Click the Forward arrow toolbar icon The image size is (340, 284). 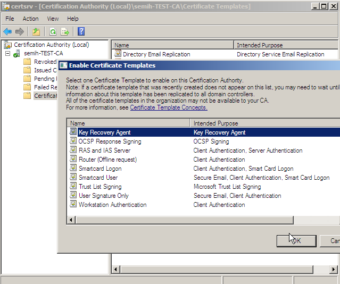(x=20, y=32)
